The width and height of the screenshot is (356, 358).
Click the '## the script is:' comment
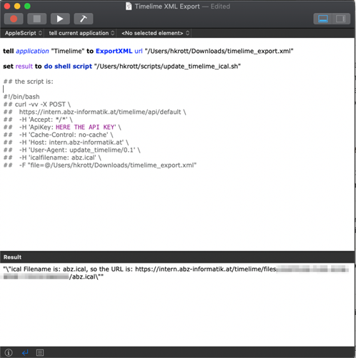(29, 82)
